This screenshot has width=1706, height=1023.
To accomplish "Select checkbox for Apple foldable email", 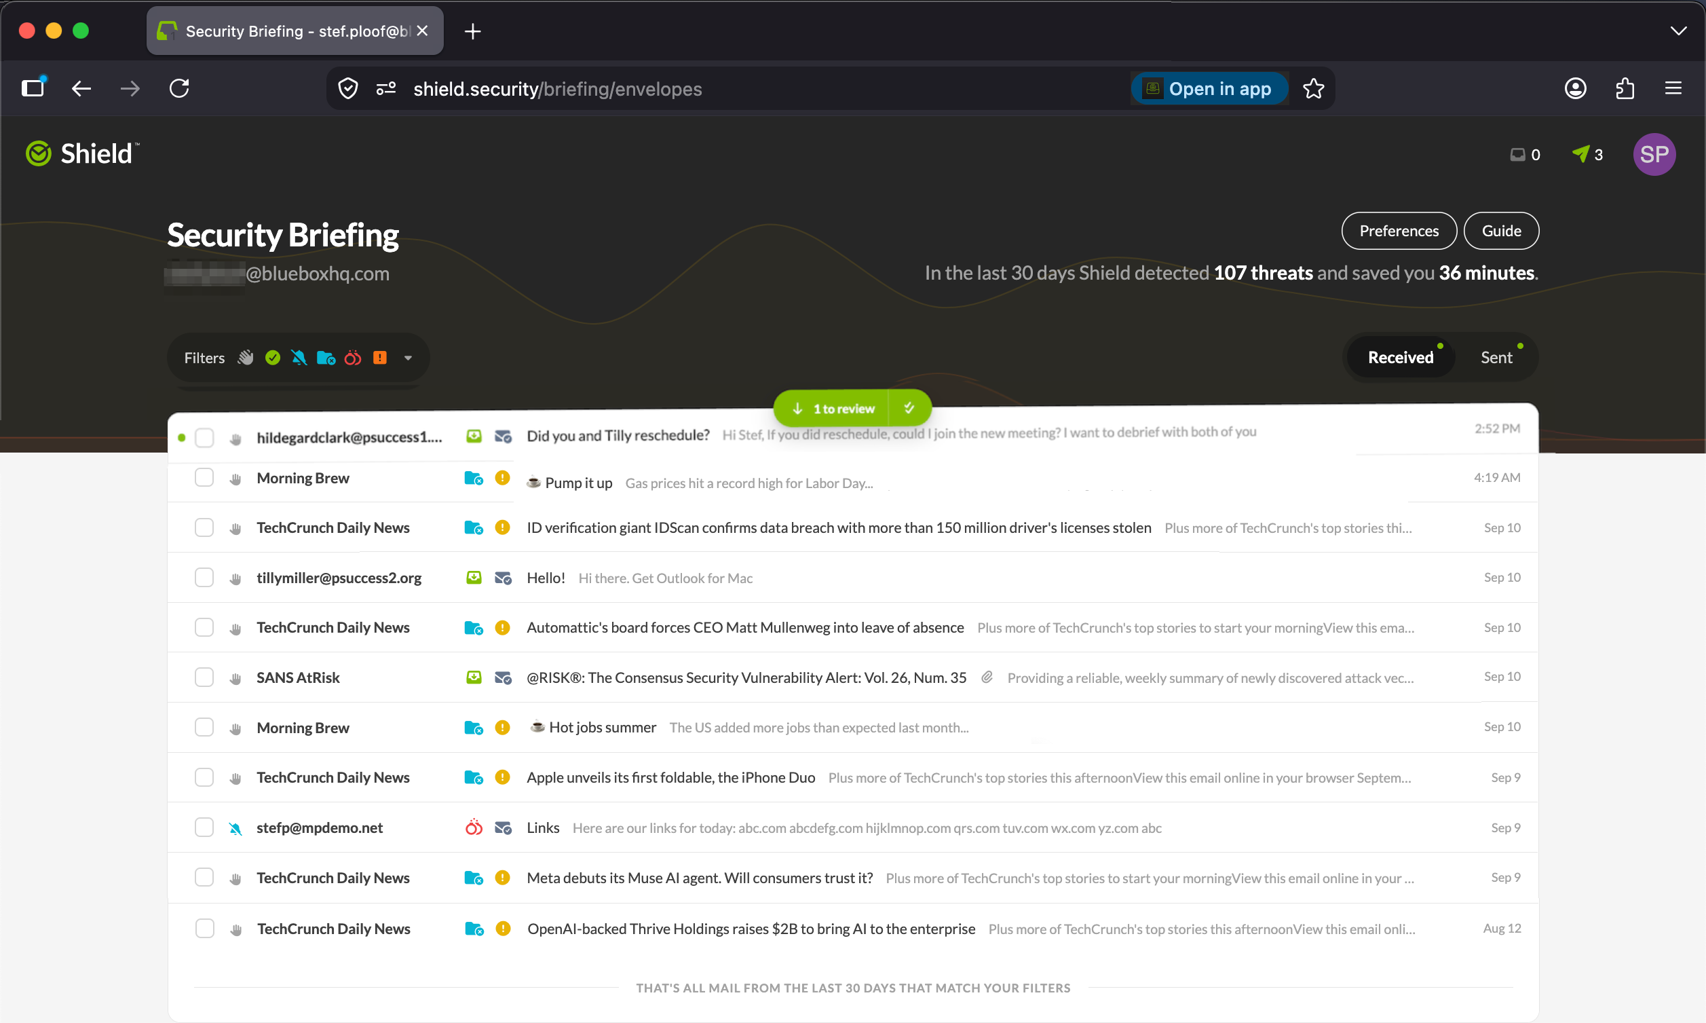I will coord(204,777).
